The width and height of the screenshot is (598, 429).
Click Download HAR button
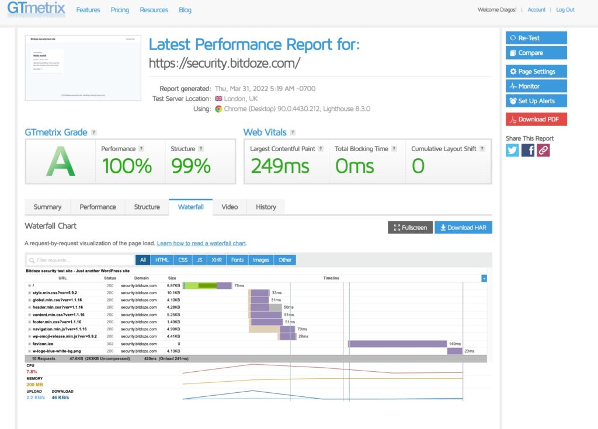pyautogui.click(x=463, y=228)
